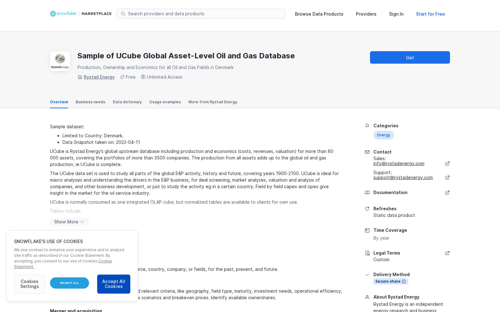Click the 'Unlimited Access' label
This screenshot has height=312, width=500.
click(165, 77)
